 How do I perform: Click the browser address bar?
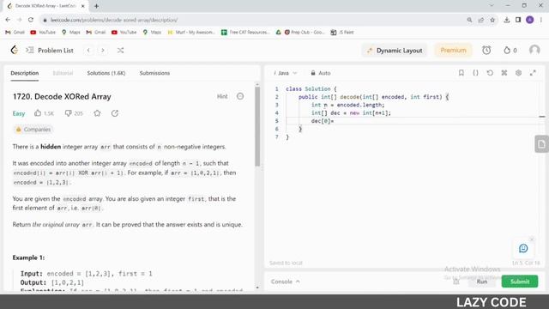click(x=252, y=20)
